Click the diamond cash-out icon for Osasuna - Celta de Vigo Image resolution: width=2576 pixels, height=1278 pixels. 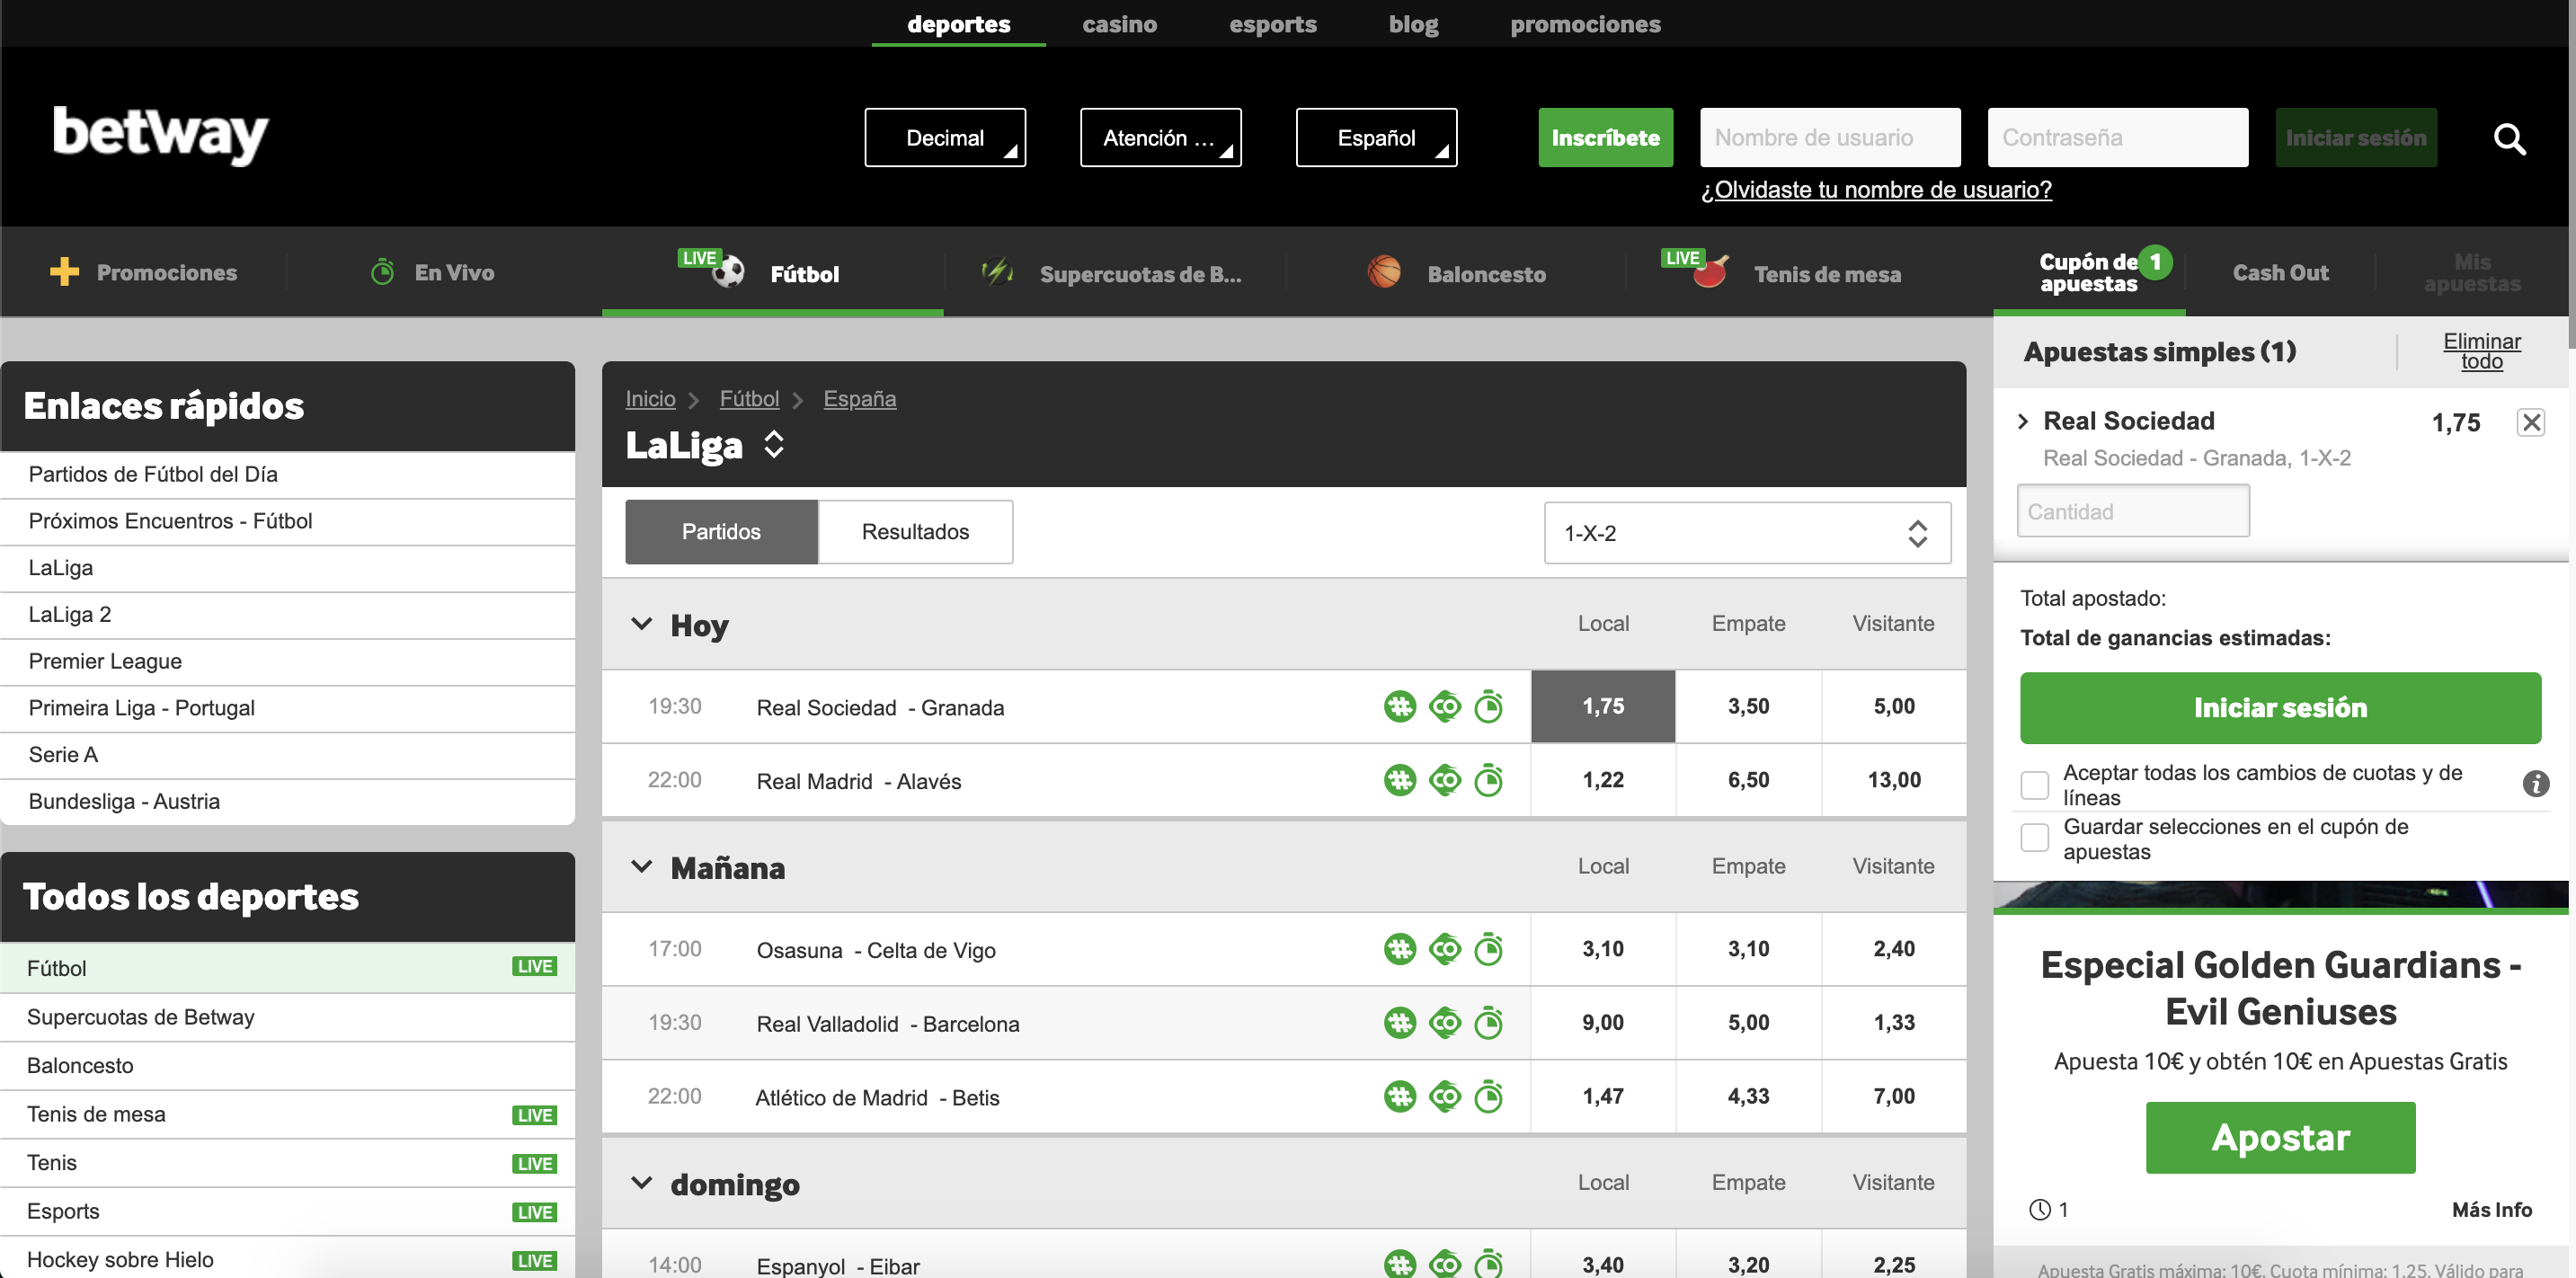(1445, 949)
